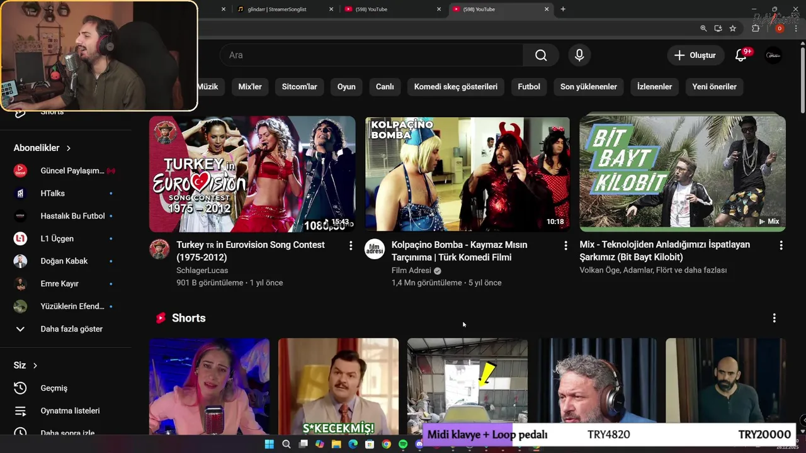Image resolution: width=806 pixels, height=453 pixels.
Task: Select the Mix'ler filter chip
Action: click(x=250, y=87)
